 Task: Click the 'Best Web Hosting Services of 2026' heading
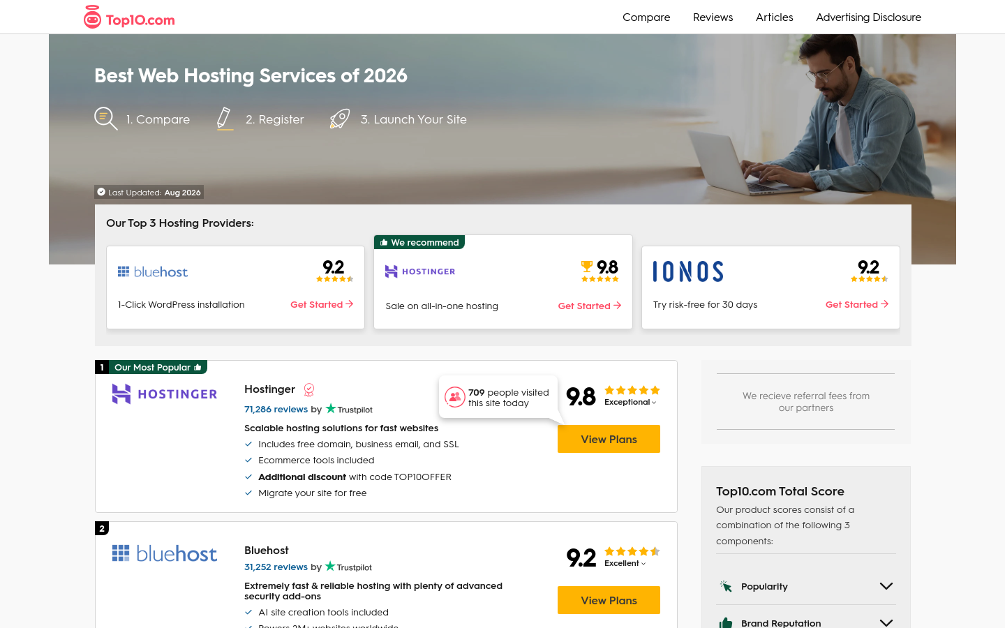pos(251,75)
